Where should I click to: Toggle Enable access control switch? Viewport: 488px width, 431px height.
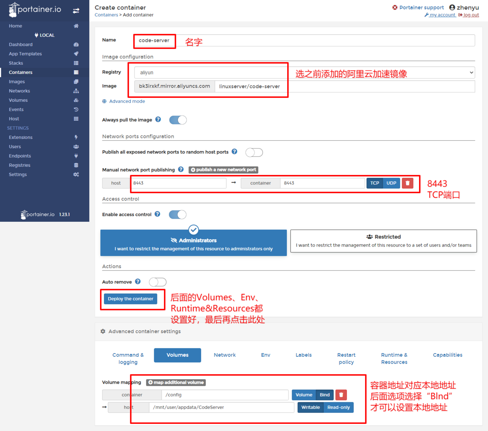pyautogui.click(x=177, y=214)
